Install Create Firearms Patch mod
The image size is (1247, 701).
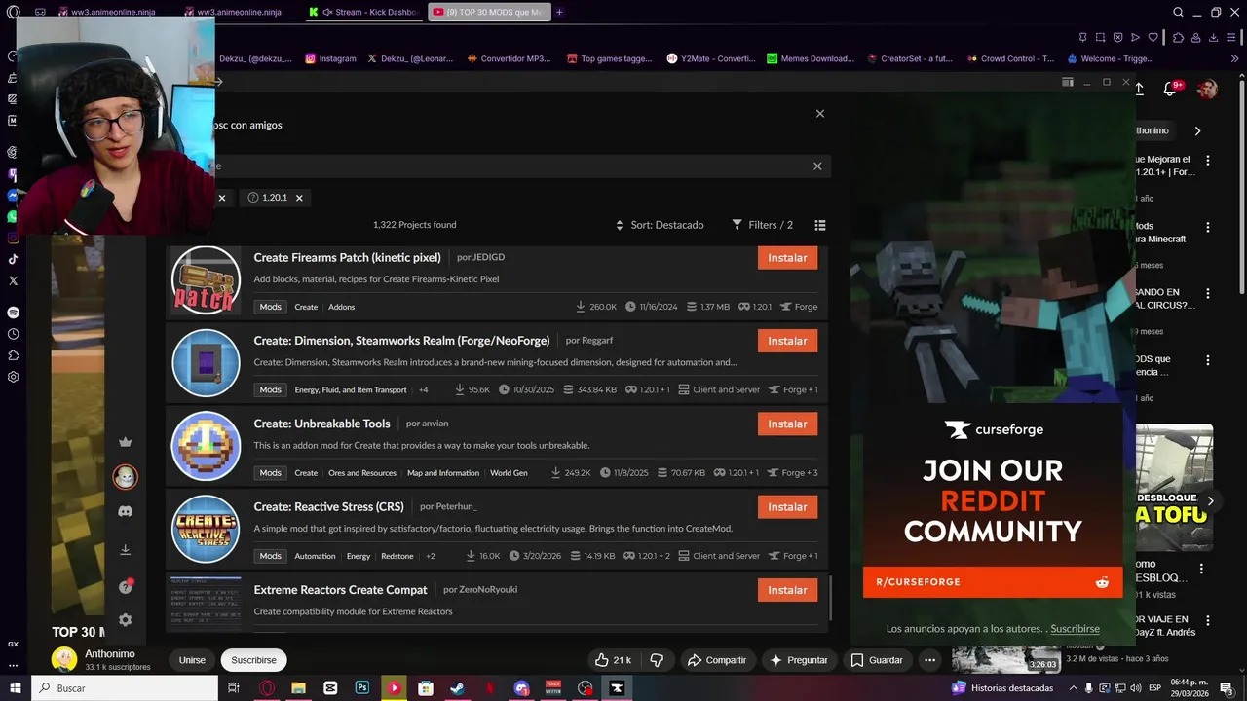click(x=787, y=258)
